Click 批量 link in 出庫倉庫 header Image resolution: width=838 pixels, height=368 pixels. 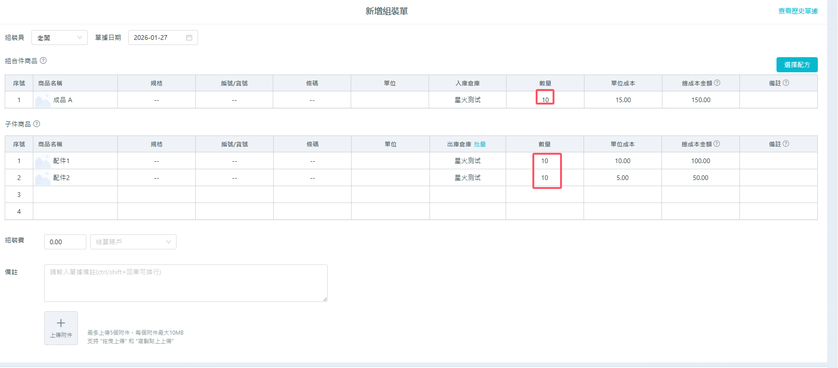point(480,144)
